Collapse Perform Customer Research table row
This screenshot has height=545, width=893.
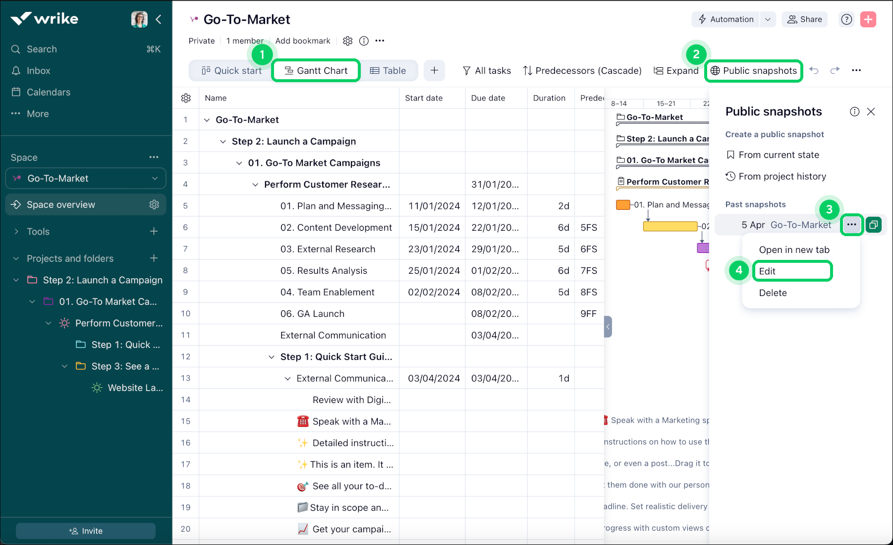pyautogui.click(x=255, y=185)
